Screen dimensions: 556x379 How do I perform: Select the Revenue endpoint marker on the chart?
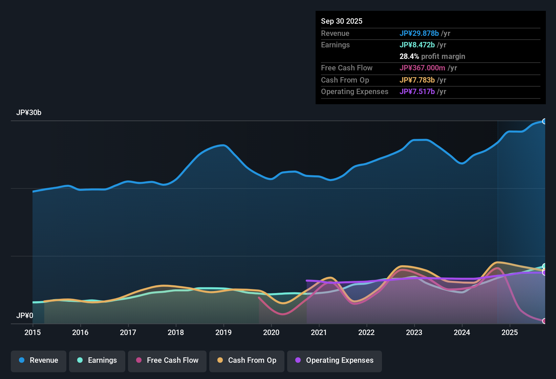point(545,121)
